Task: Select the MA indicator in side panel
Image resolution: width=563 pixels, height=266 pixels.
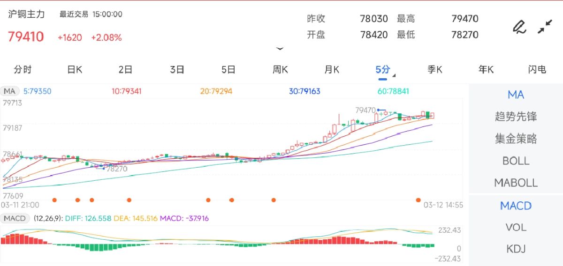Action: (x=516, y=95)
